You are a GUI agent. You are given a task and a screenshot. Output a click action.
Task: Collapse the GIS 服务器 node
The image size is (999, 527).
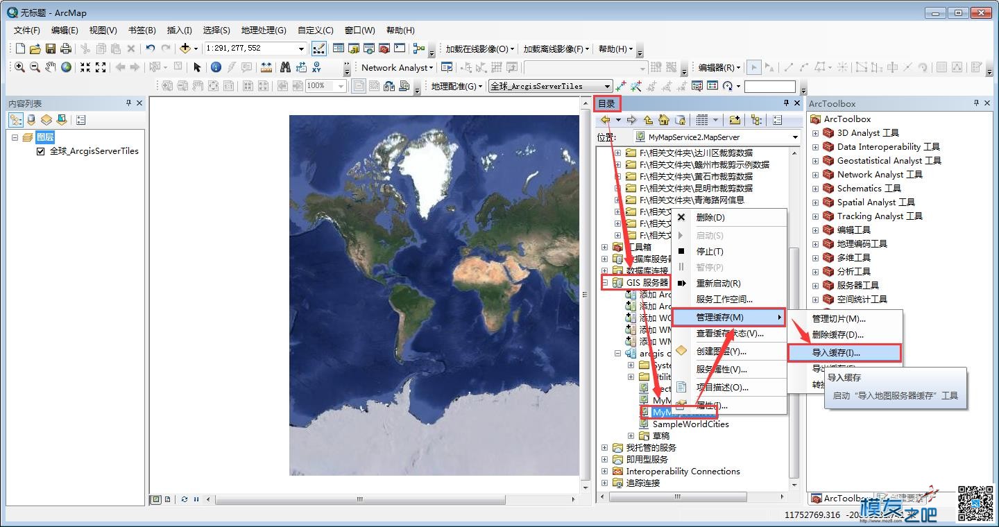605,283
